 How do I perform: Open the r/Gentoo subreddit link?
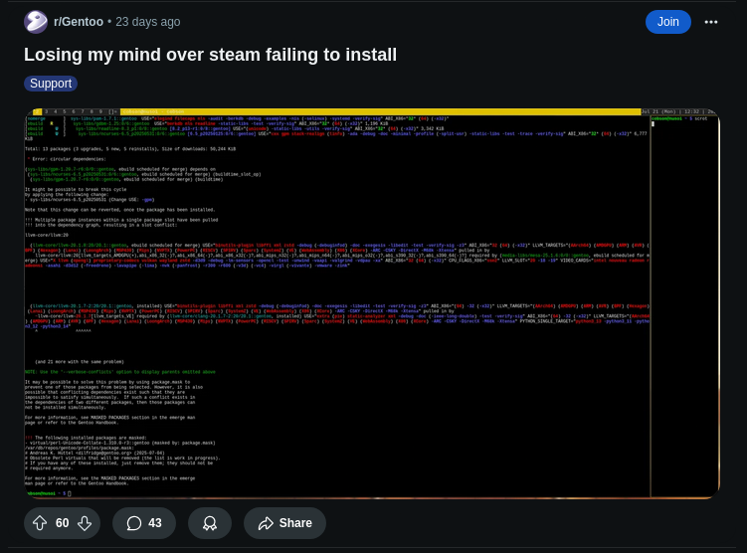click(x=79, y=22)
